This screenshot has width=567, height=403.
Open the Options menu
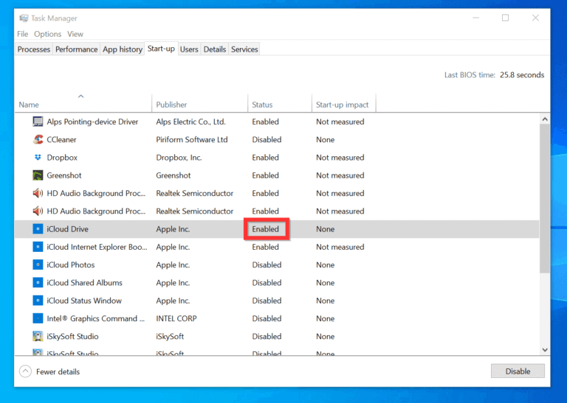click(48, 34)
